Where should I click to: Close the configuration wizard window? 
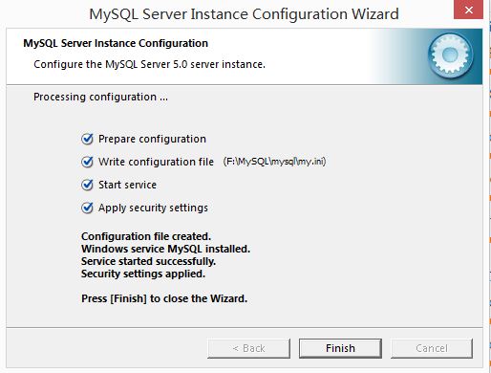tap(468, 10)
